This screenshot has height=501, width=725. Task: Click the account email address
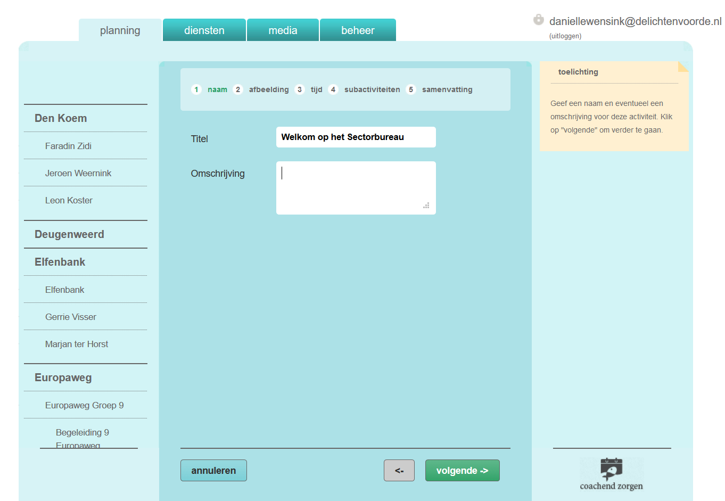[636, 21]
